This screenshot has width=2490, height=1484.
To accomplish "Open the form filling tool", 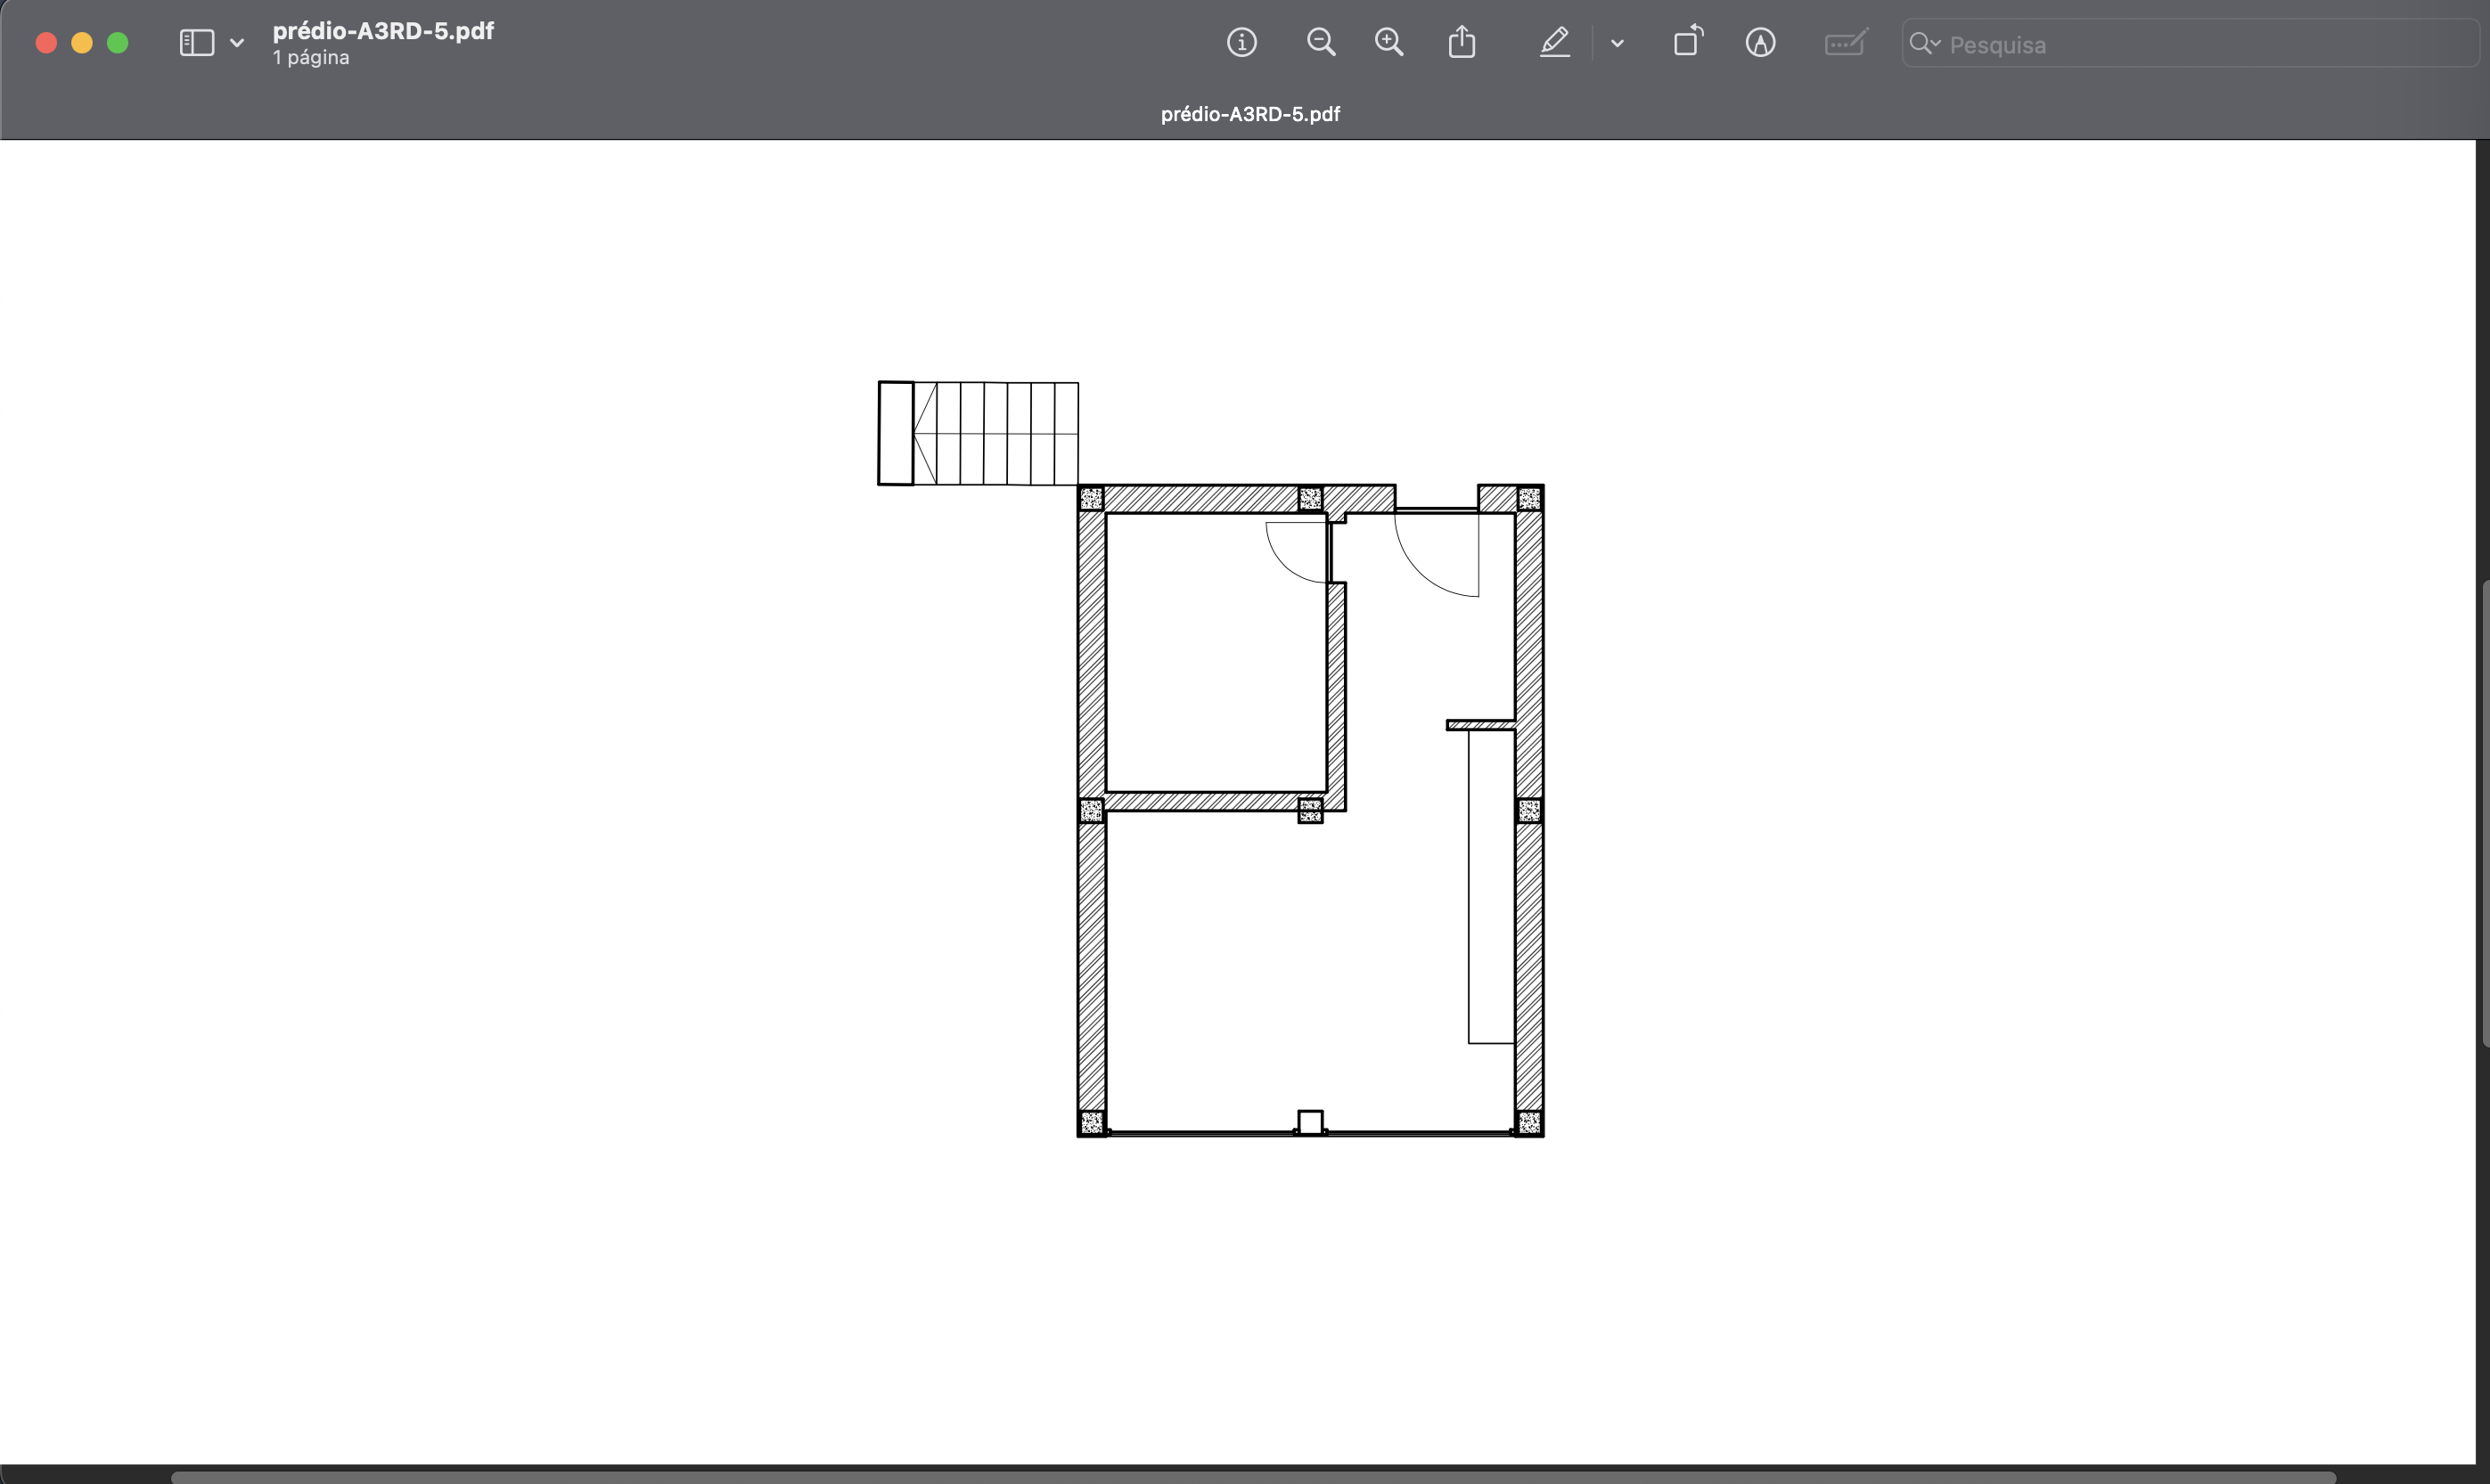I will tap(1845, 43).
